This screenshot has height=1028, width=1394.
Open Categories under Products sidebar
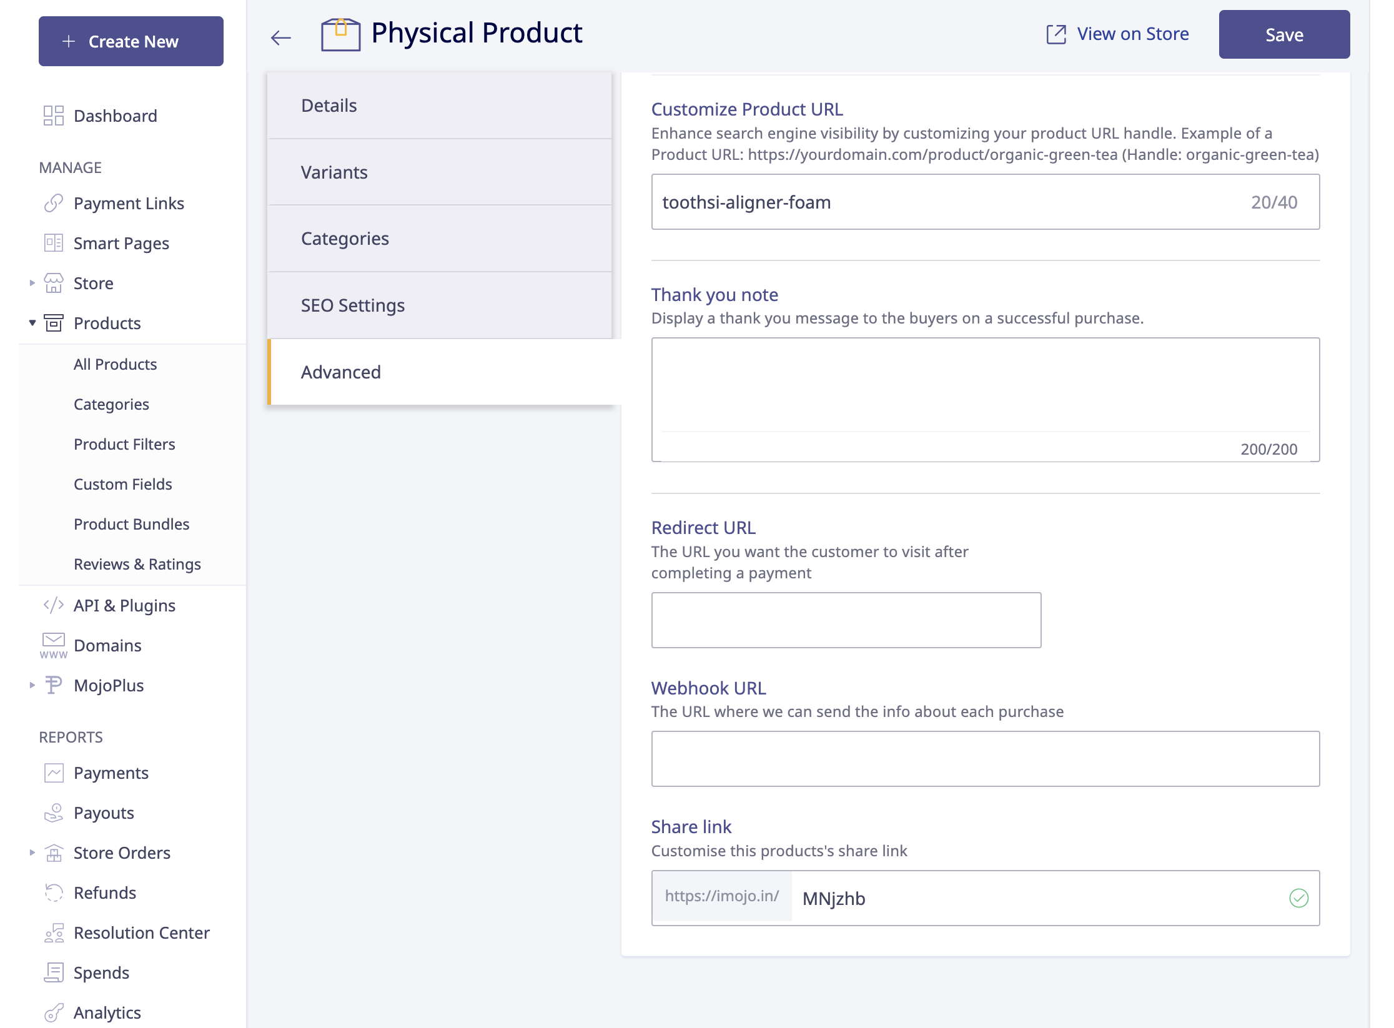click(x=111, y=404)
